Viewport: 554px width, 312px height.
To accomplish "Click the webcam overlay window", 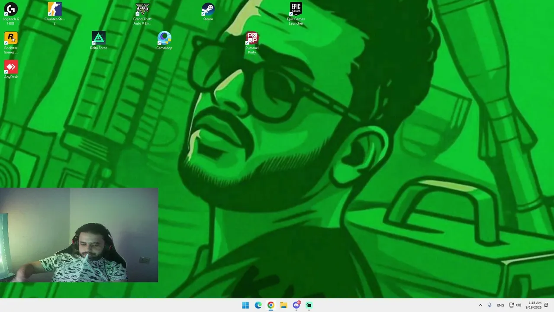I will click(x=79, y=235).
